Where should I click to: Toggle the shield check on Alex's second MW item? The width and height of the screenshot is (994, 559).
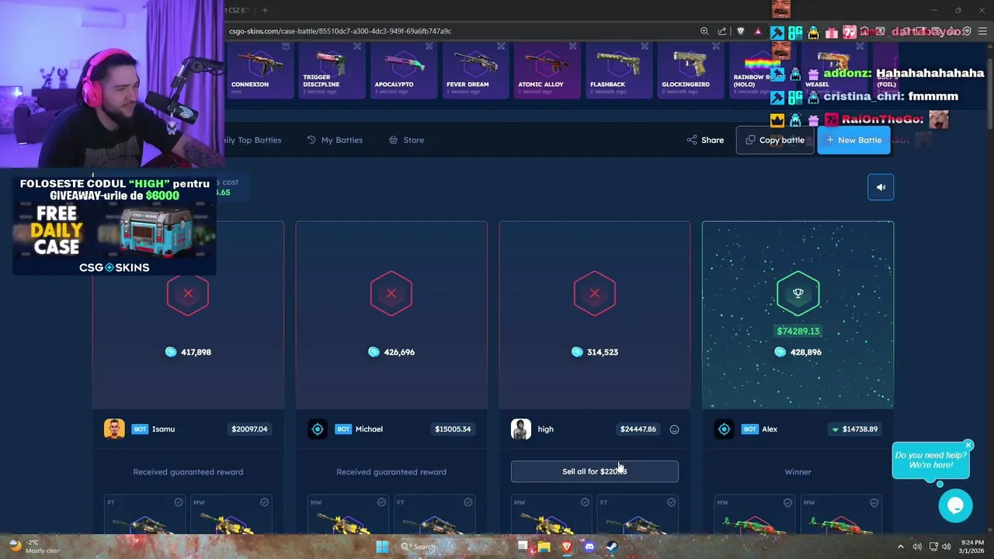(874, 502)
